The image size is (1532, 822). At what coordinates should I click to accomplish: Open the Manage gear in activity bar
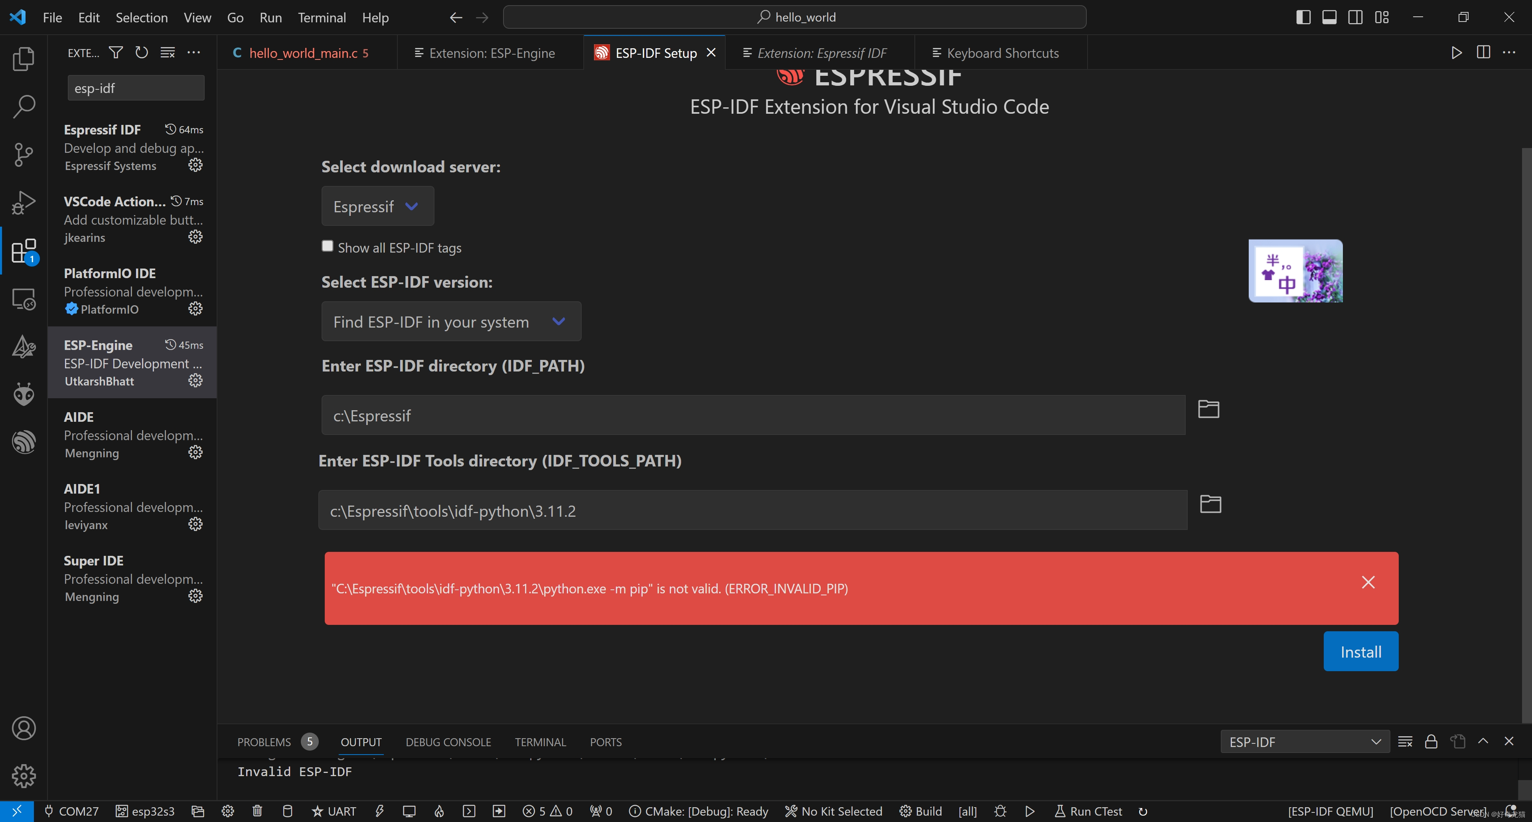pos(24,776)
